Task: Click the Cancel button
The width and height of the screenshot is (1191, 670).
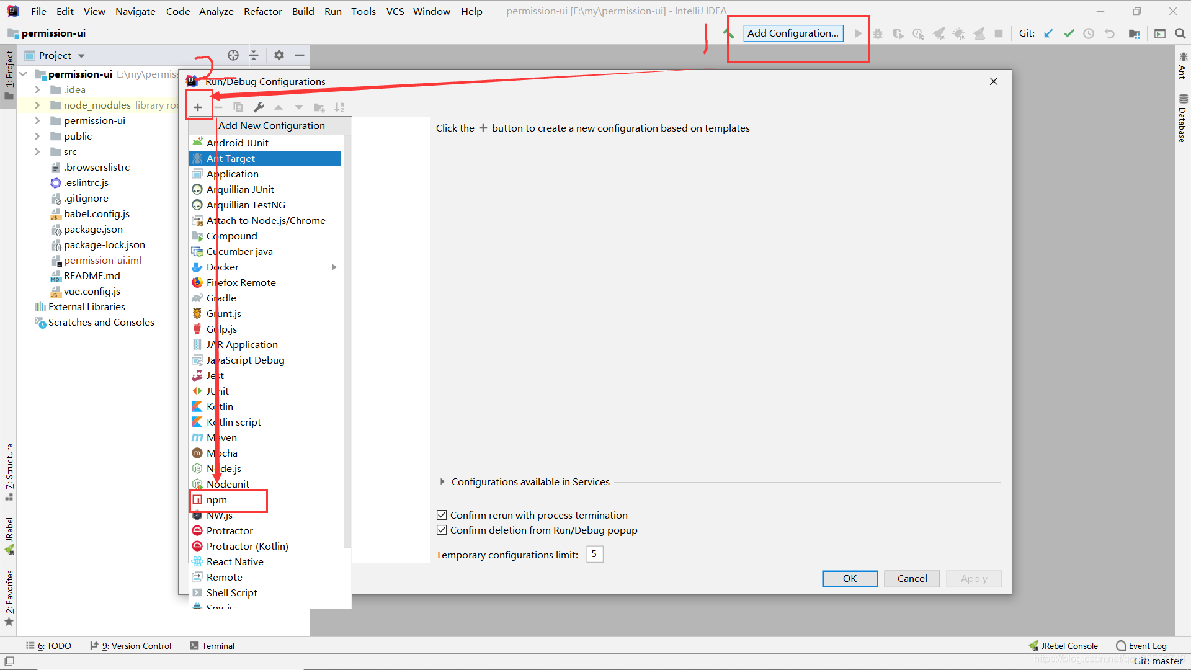Action: pos(911,578)
